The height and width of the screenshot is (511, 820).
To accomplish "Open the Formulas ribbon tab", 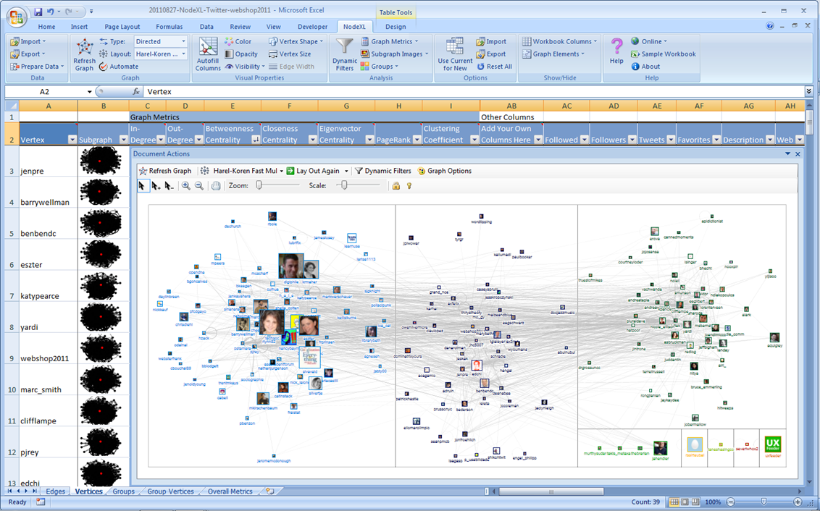I will (x=170, y=27).
